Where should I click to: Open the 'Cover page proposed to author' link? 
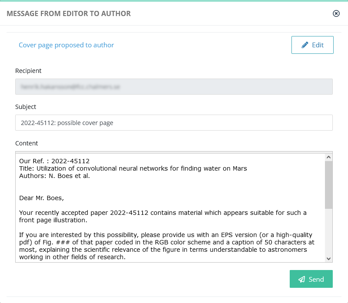[x=66, y=45]
